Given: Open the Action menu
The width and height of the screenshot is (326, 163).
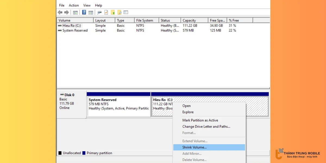Looking at the screenshot, I should click(74, 5).
